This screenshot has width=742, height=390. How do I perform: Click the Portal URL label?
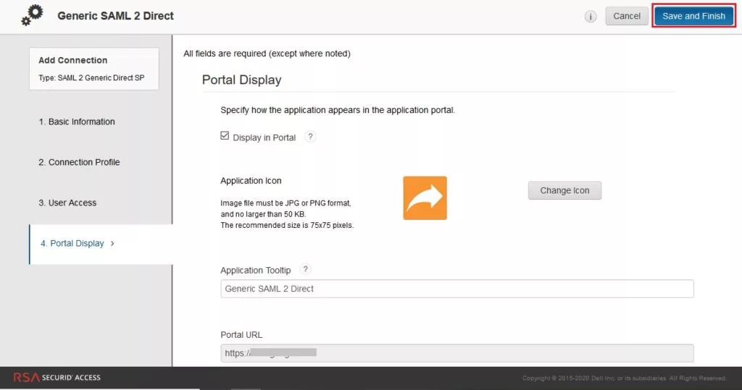(x=241, y=335)
